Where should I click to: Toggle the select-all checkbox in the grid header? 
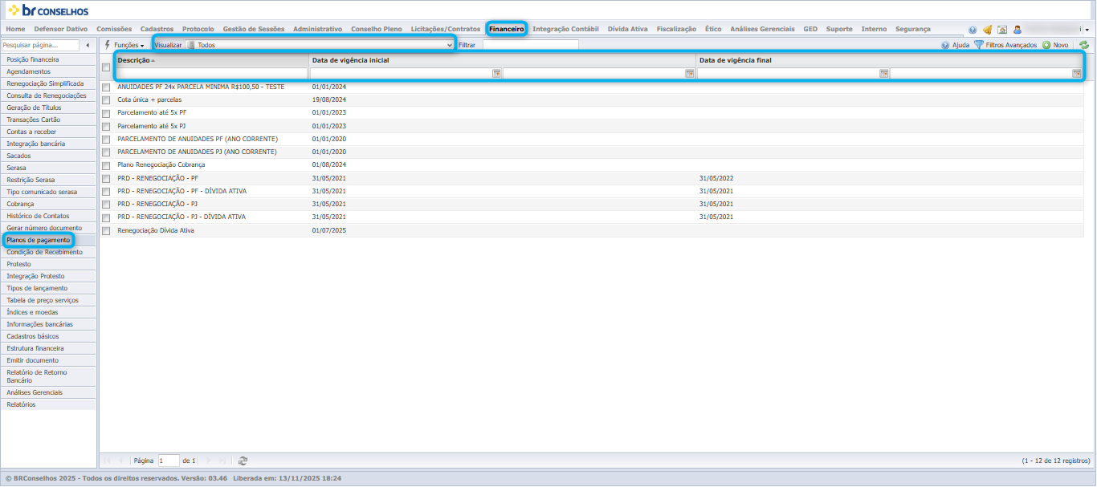point(106,67)
